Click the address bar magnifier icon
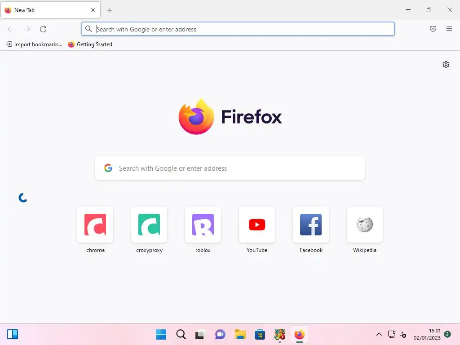The height and width of the screenshot is (345, 460). pos(88,29)
